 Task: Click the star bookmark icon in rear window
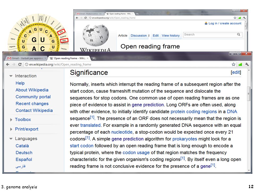pyautogui.click(x=235, y=18)
